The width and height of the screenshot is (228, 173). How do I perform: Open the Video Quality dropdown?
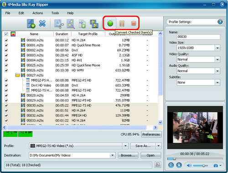coord(218,59)
